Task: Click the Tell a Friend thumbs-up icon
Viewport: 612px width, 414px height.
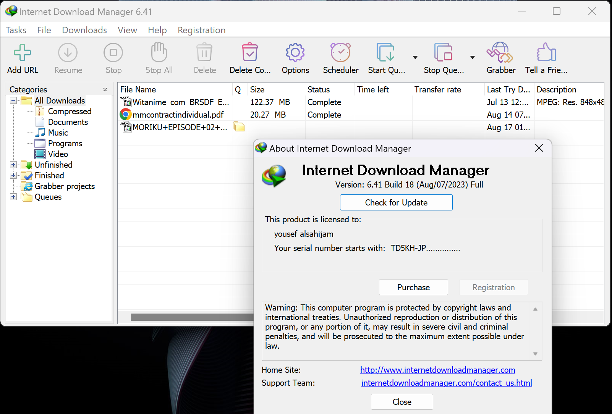Action: point(546,52)
